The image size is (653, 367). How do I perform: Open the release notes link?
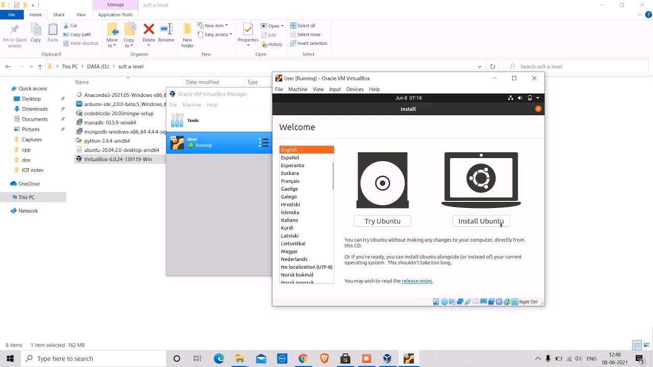click(x=417, y=281)
